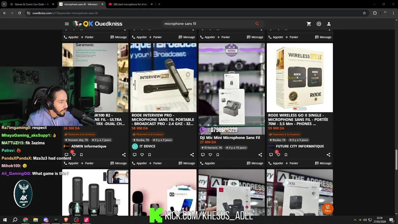398x224 pixels.
Task: Expand the tab search dropdown arrow
Action: point(4,4)
